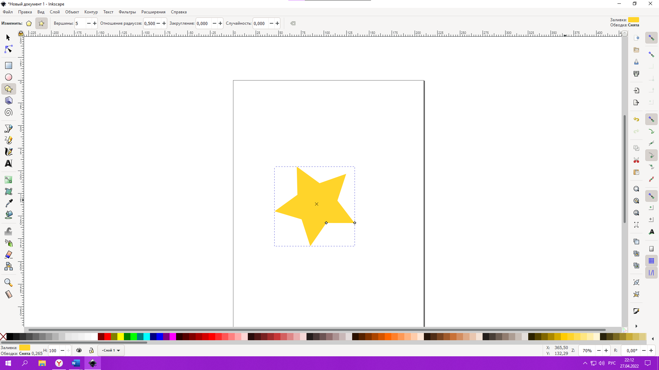Screen dimensions: 659x370
Task: Open the Правка menu
Action: pos(25,12)
